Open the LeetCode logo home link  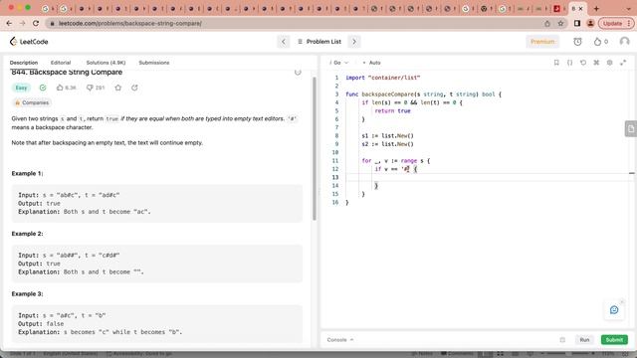(29, 42)
